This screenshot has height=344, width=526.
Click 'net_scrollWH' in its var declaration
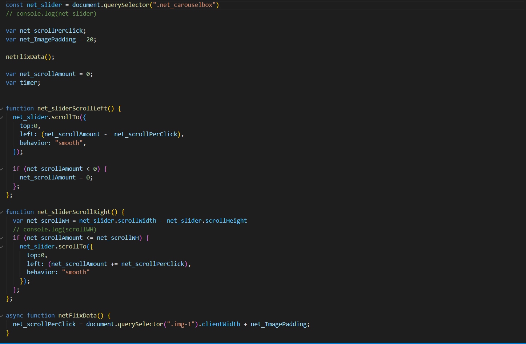pyautogui.click(x=48, y=220)
